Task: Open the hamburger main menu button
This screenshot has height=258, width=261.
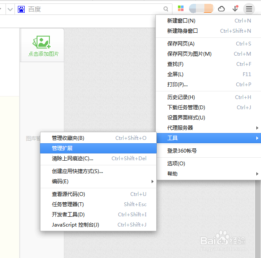Action: 249,9
